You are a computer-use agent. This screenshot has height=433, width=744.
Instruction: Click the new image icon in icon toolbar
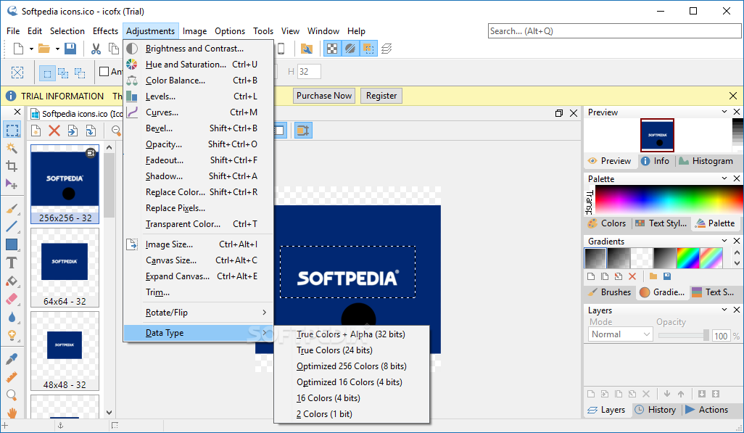[x=36, y=131]
